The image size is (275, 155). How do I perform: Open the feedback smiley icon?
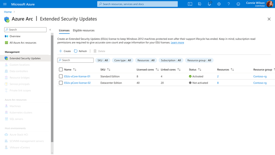[x=238, y=4]
